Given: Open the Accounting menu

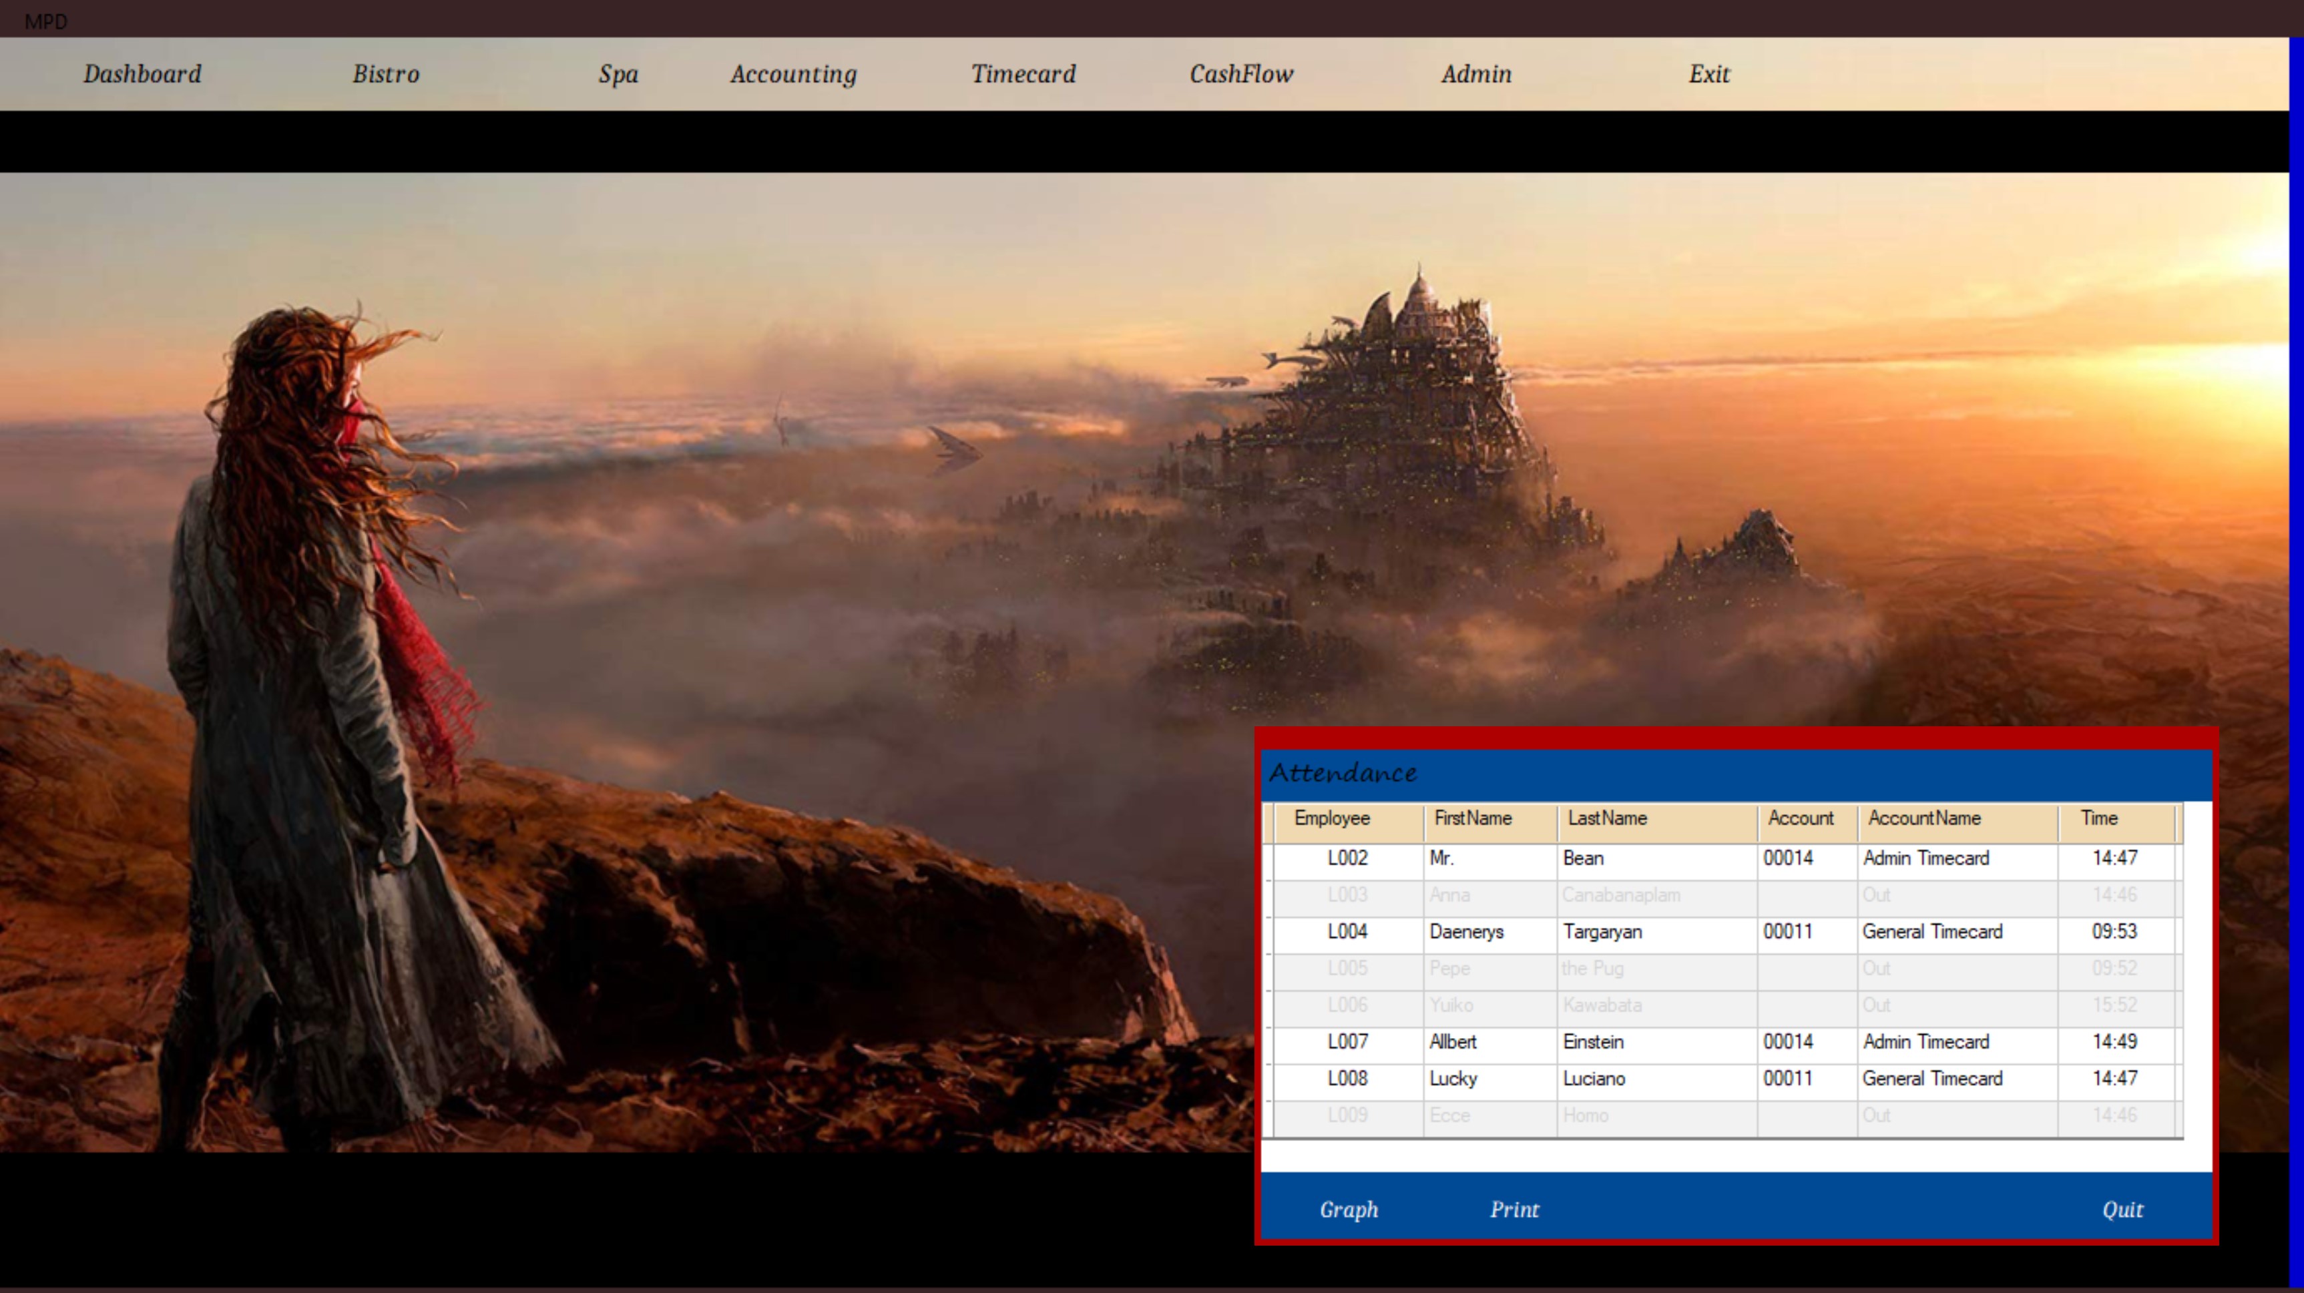Looking at the screenshot, I should click(x=793, y=74).
